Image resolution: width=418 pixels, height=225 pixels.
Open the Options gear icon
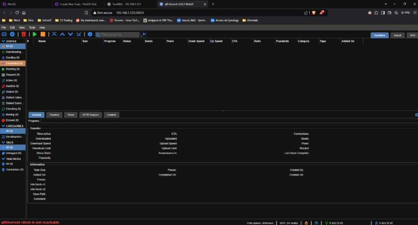(x=89, y=34)
